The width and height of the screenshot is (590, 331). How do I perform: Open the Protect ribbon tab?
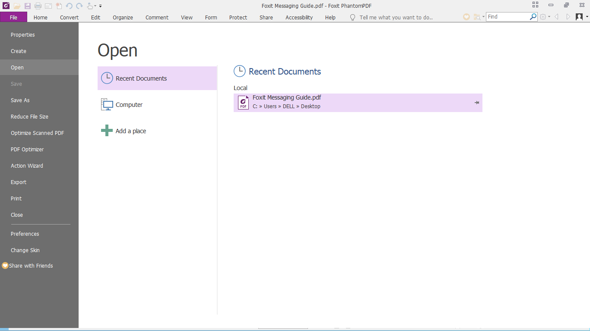238,17
